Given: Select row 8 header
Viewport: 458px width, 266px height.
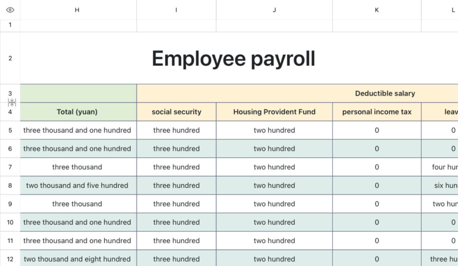Looking at the screenshot, I should 10,185.
